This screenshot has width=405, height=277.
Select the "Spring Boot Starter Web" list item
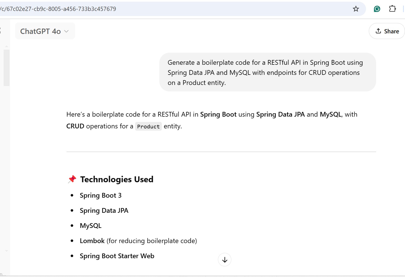(x=117, y=256)
